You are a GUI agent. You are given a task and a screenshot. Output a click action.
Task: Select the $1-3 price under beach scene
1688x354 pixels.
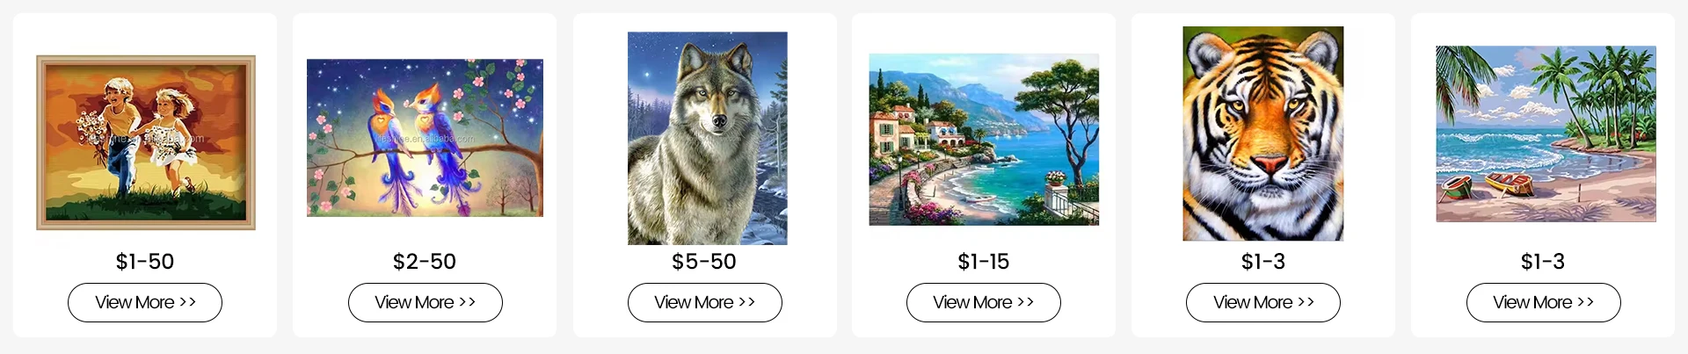[x=1543, y=262]
